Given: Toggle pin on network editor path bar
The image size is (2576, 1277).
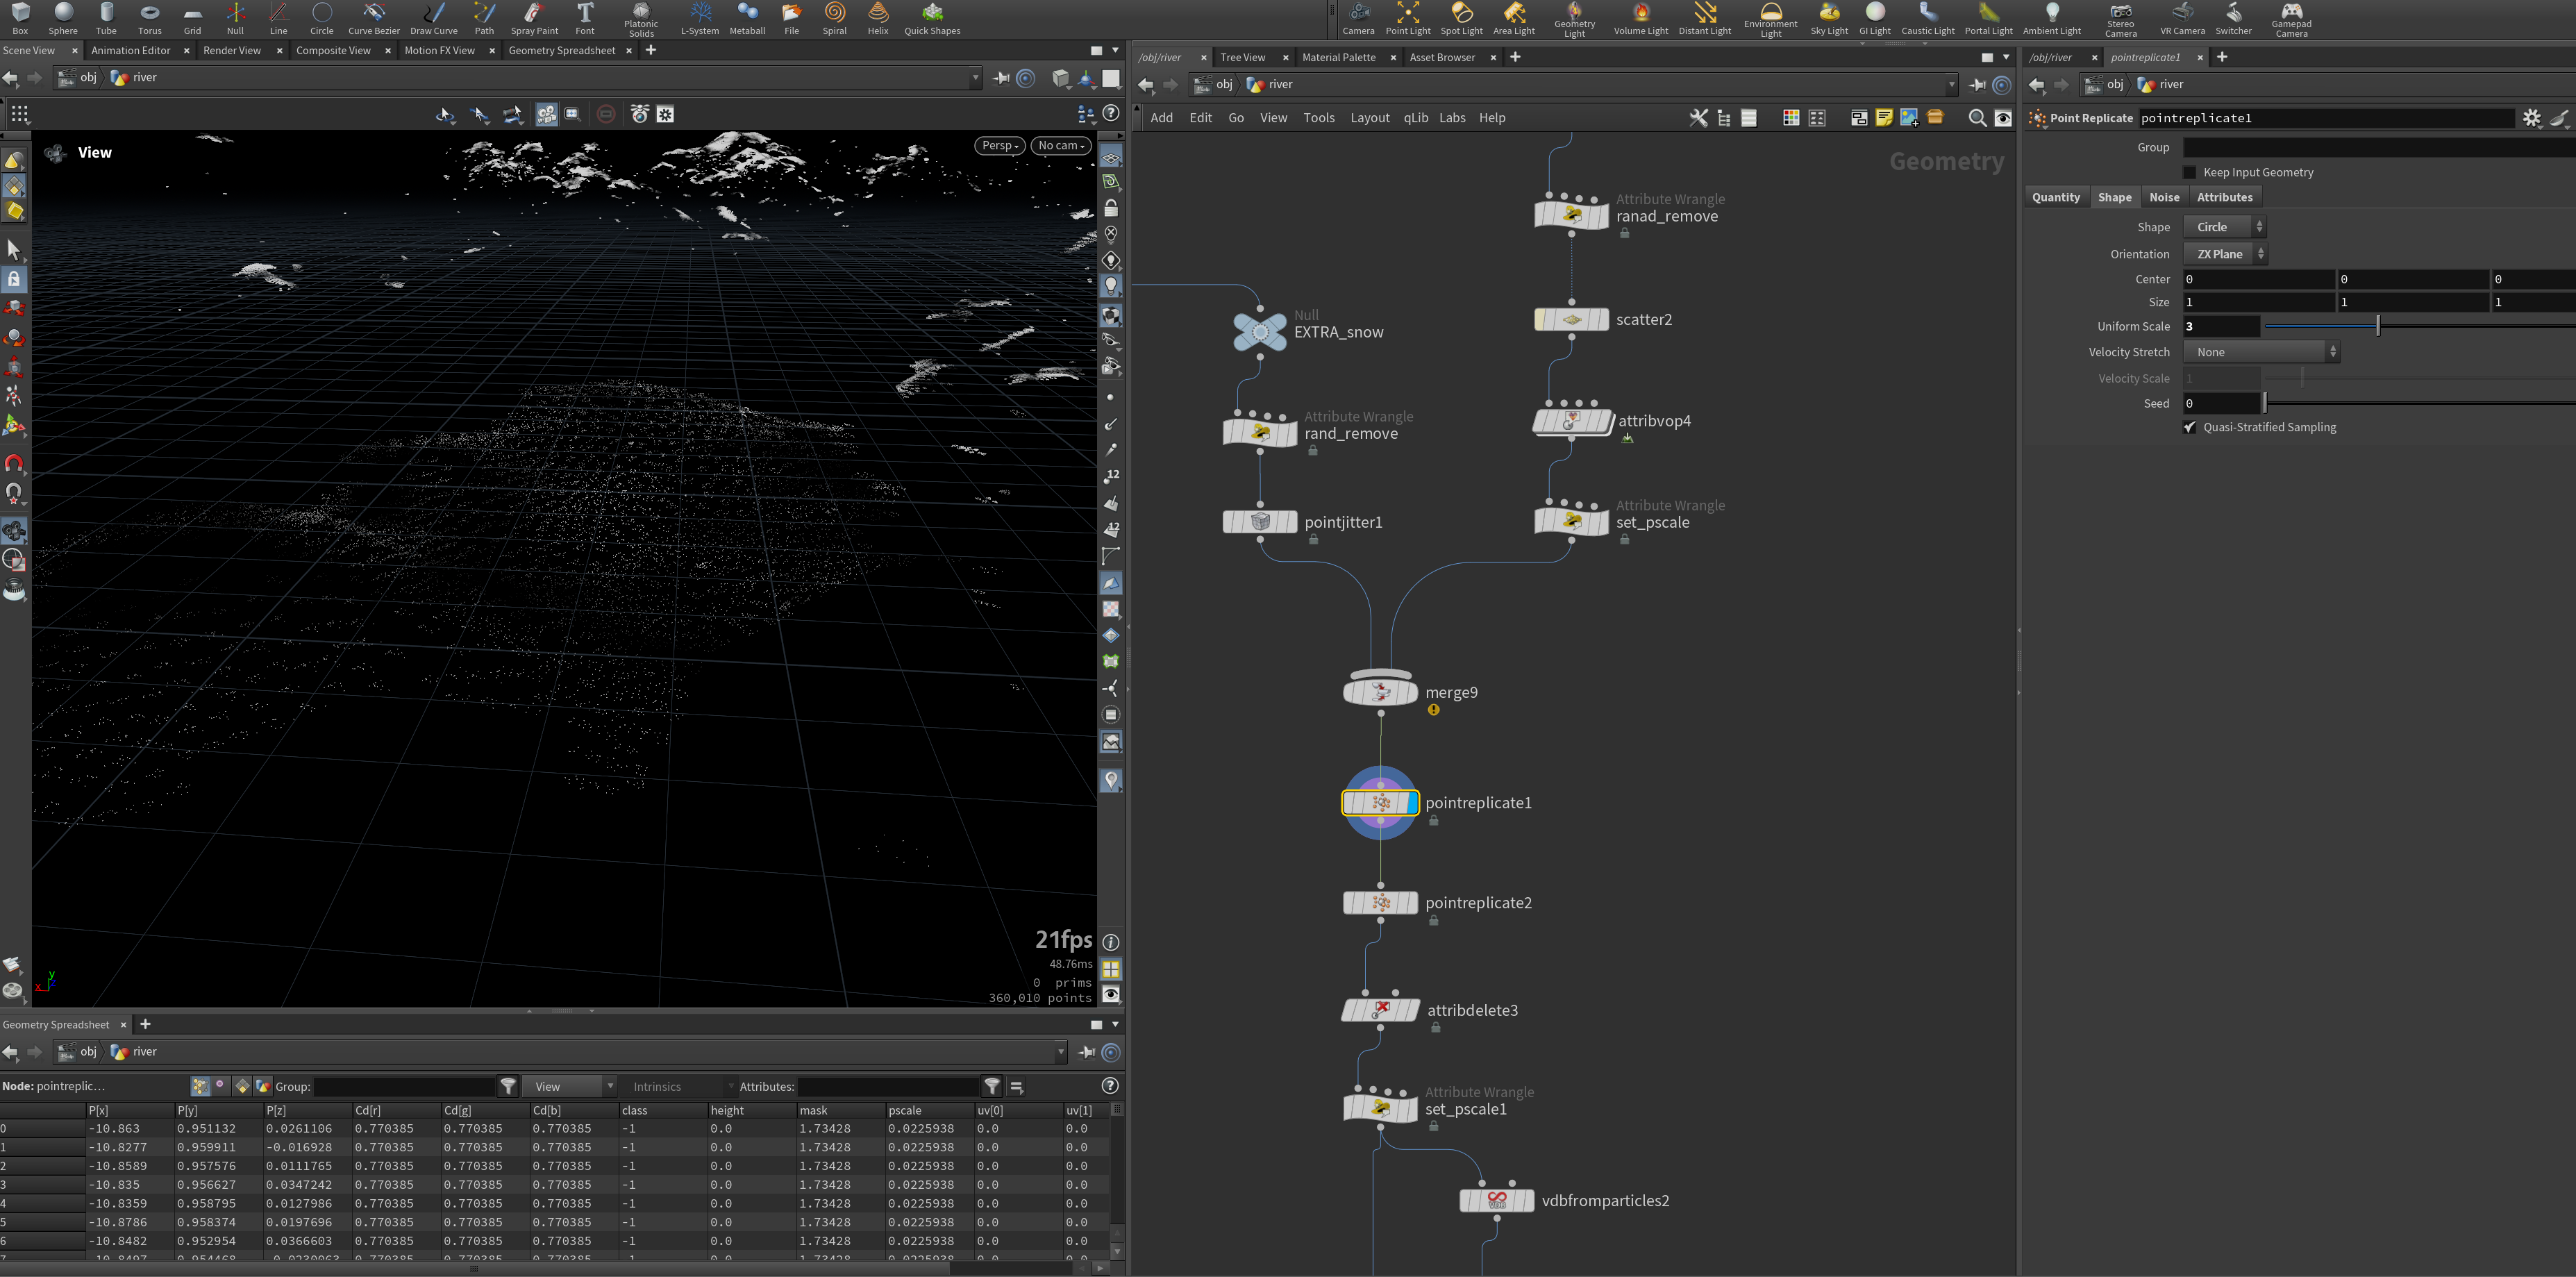Looking at the screenshot, I should click(1977, 85).
